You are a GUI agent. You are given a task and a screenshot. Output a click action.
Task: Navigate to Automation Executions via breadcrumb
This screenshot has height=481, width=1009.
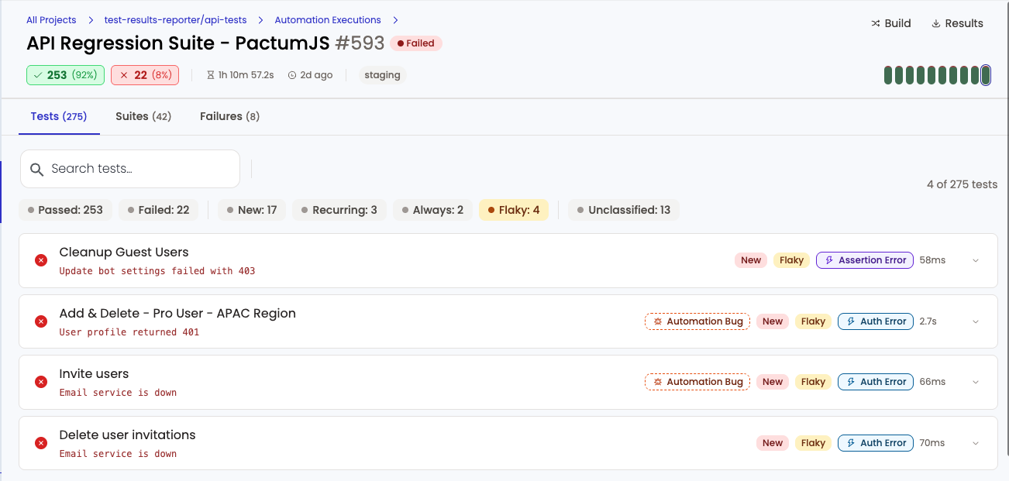(327, 19)
